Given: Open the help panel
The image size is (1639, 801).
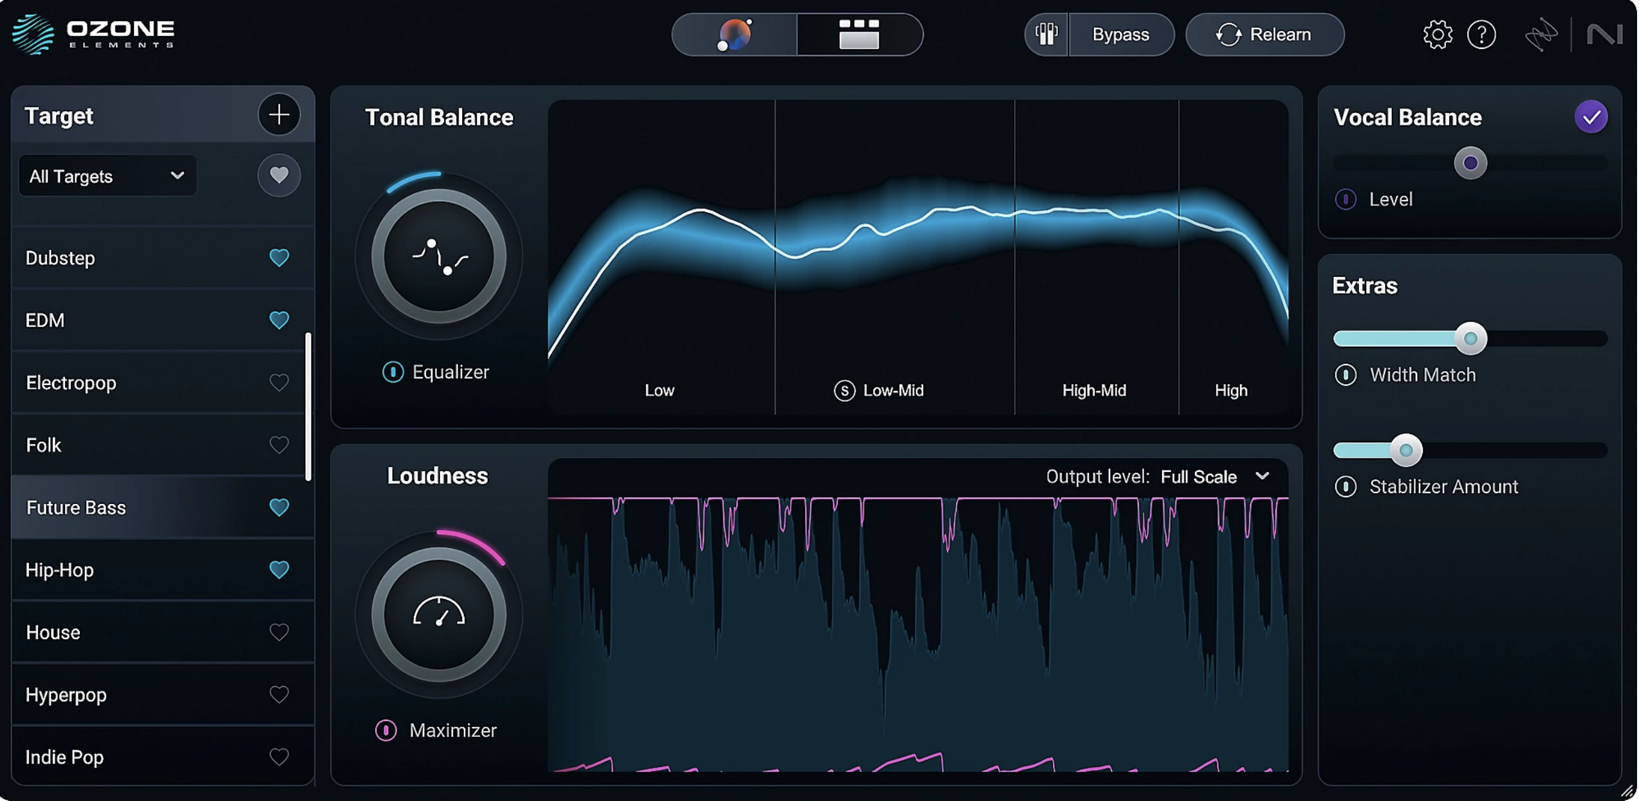Looking at the screenshot, I should click(x=1481, y=35).
